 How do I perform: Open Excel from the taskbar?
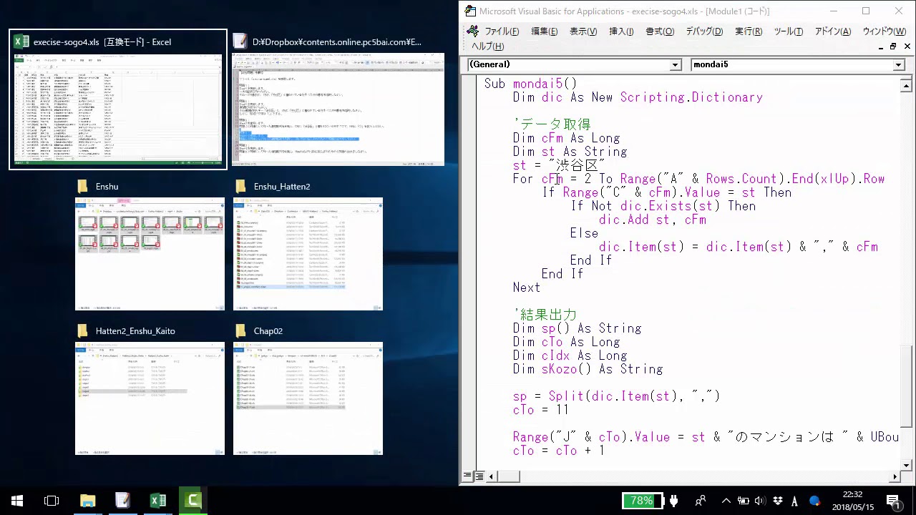(157, 501)
